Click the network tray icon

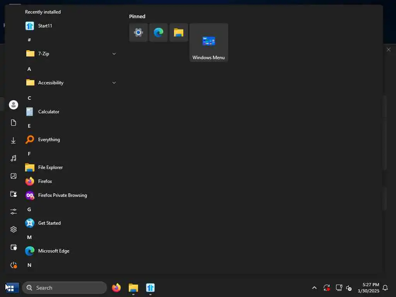pos(339,288)
